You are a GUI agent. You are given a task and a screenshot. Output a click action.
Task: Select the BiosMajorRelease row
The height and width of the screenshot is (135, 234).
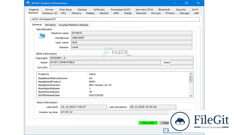point(113,88)
